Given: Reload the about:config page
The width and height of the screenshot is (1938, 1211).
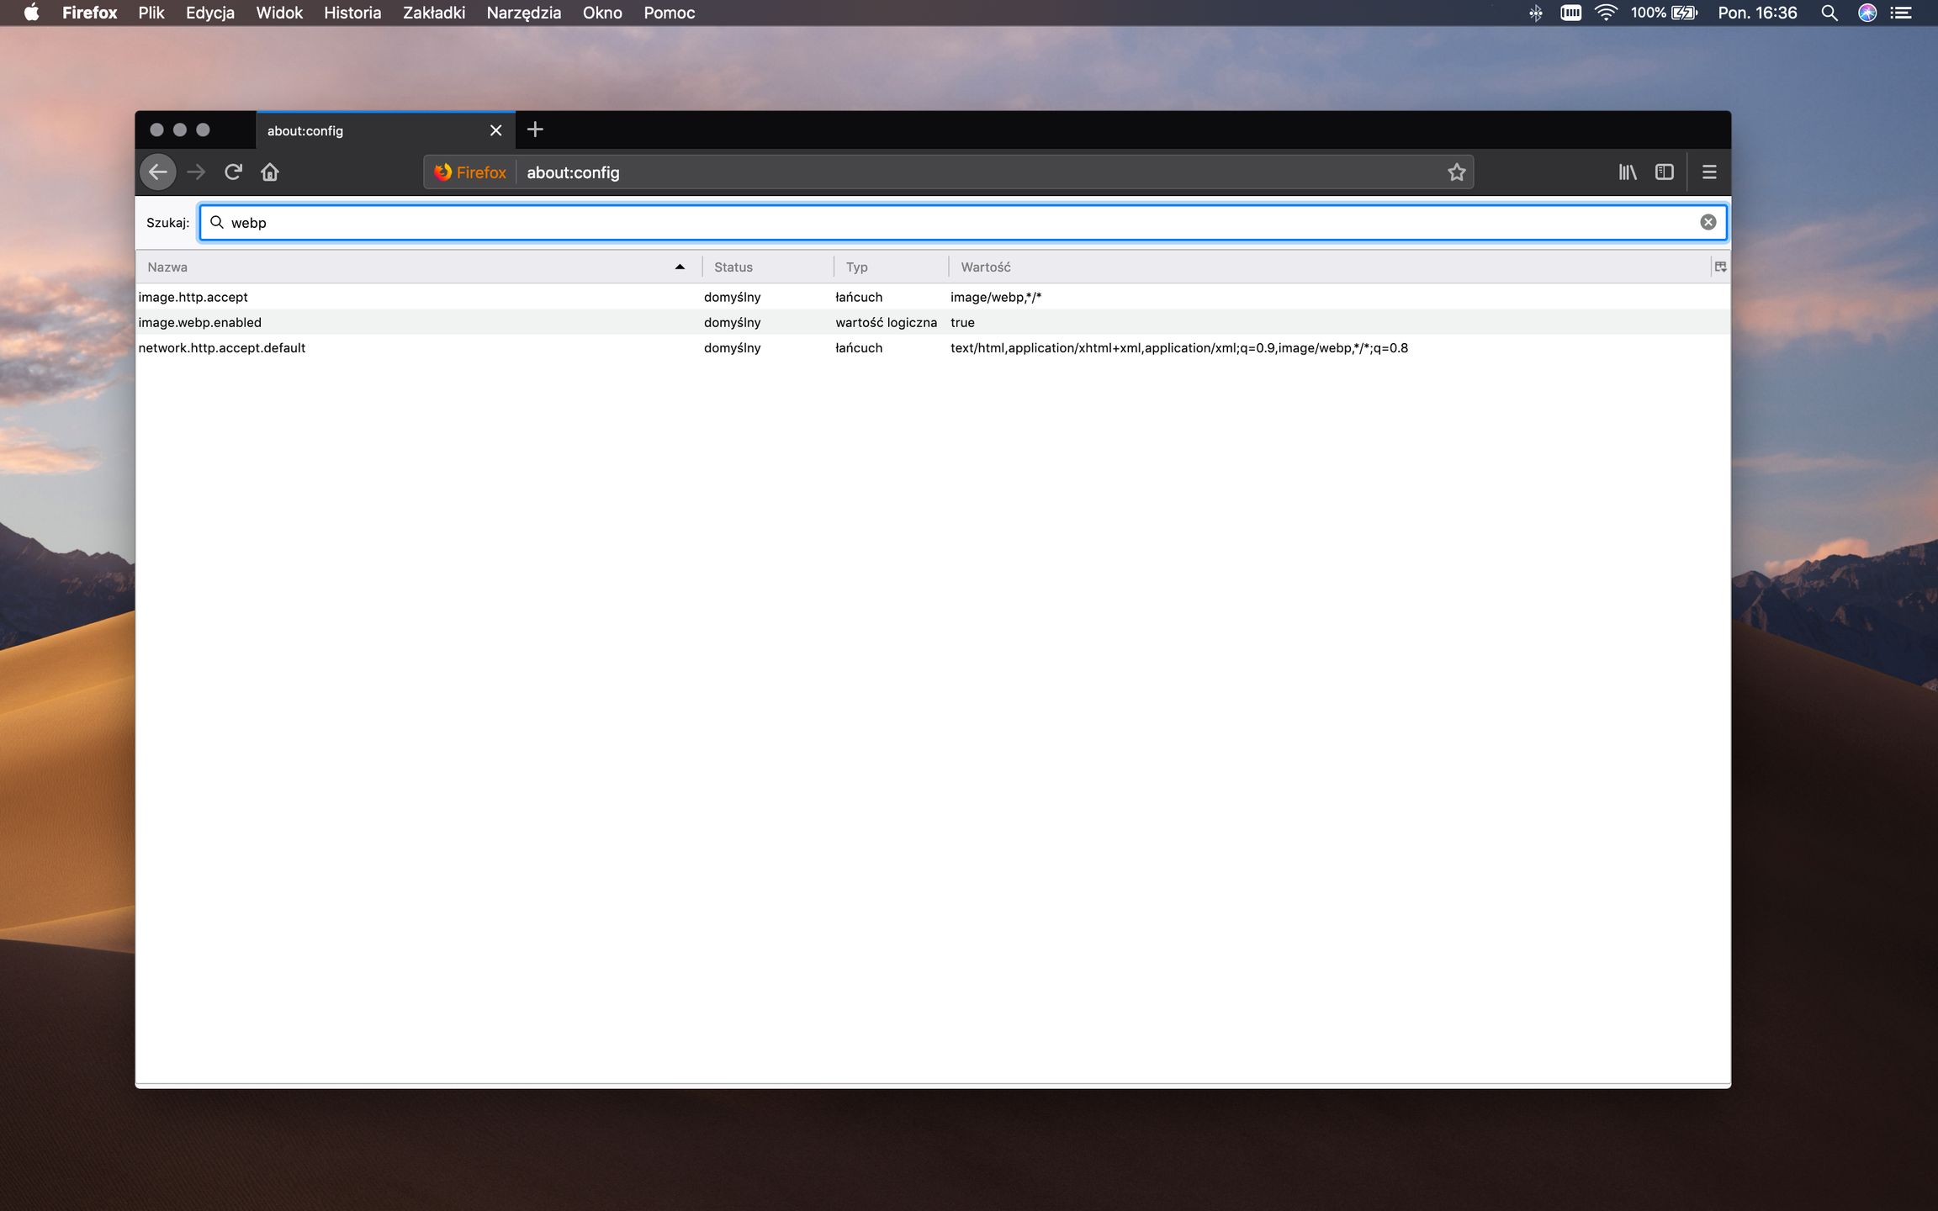Looking at the screenshot, I should [x=233, y=172].
